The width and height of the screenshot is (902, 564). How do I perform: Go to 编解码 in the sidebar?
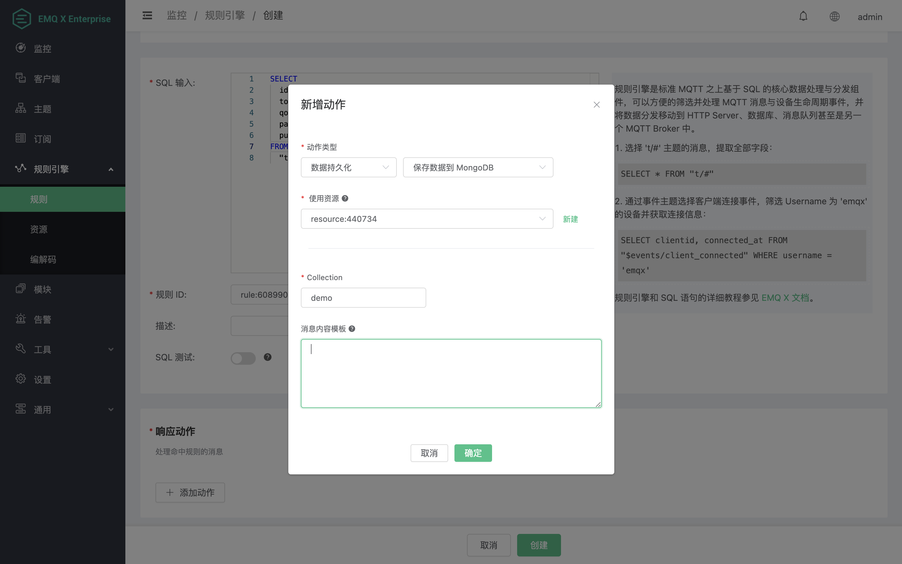pos(43,259)
